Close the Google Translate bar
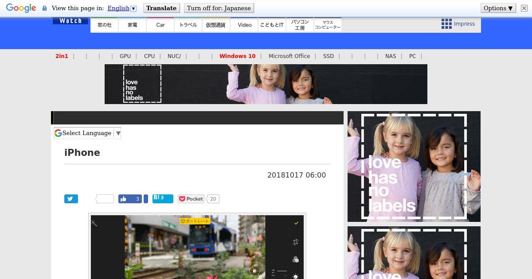The image size is (532, 279). [524, 8]
